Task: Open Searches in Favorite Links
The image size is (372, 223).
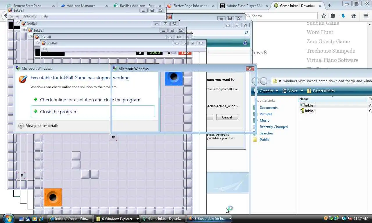Action: [x=267, y=133]
